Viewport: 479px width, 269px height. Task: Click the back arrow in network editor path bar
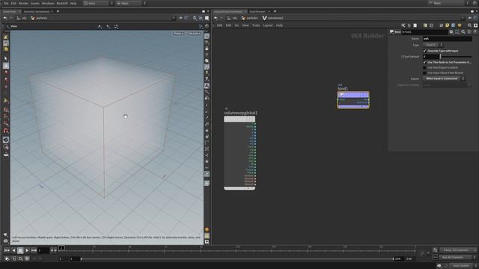(x=216, y=18)
